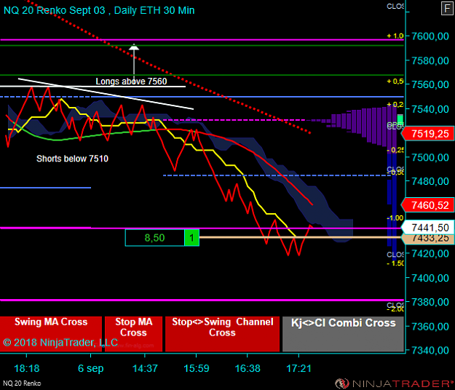Viewport: 455px width, 390px height.
Task: Click the 16:38 time axis label
Action: [x=248, y=369]
